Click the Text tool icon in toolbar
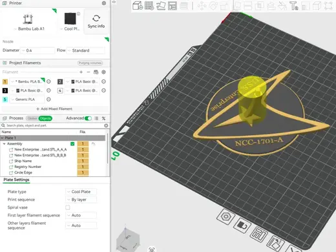This screenshot has height=252, width=336. click(294, 6)
